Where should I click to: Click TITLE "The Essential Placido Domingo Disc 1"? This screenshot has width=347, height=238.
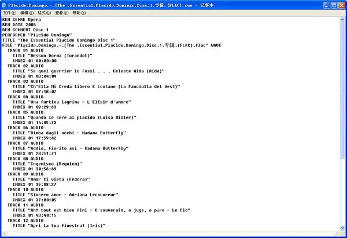pos(59,40)
